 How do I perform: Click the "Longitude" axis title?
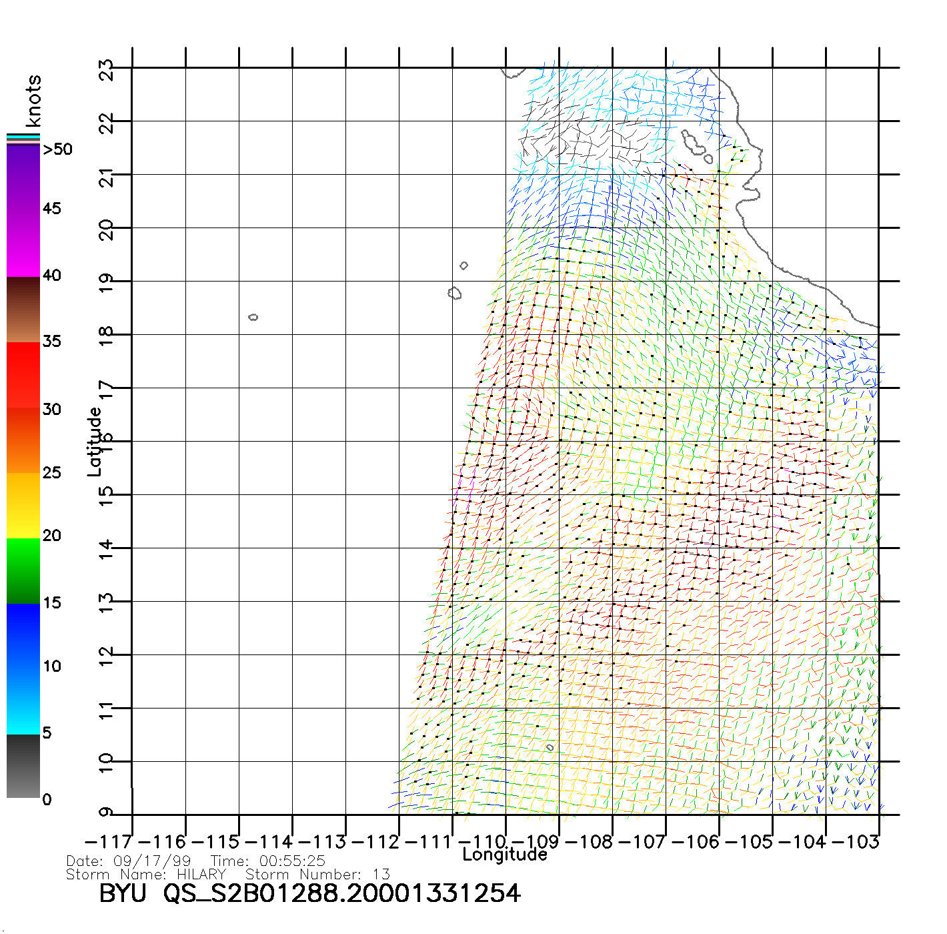[505, 855]
